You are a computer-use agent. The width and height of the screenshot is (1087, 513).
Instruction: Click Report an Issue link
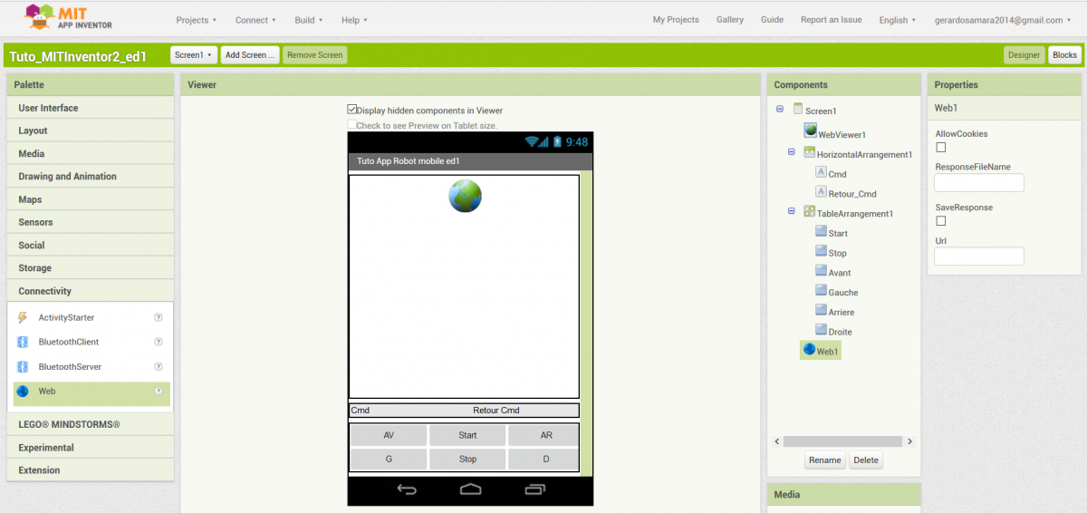point(832,20)
